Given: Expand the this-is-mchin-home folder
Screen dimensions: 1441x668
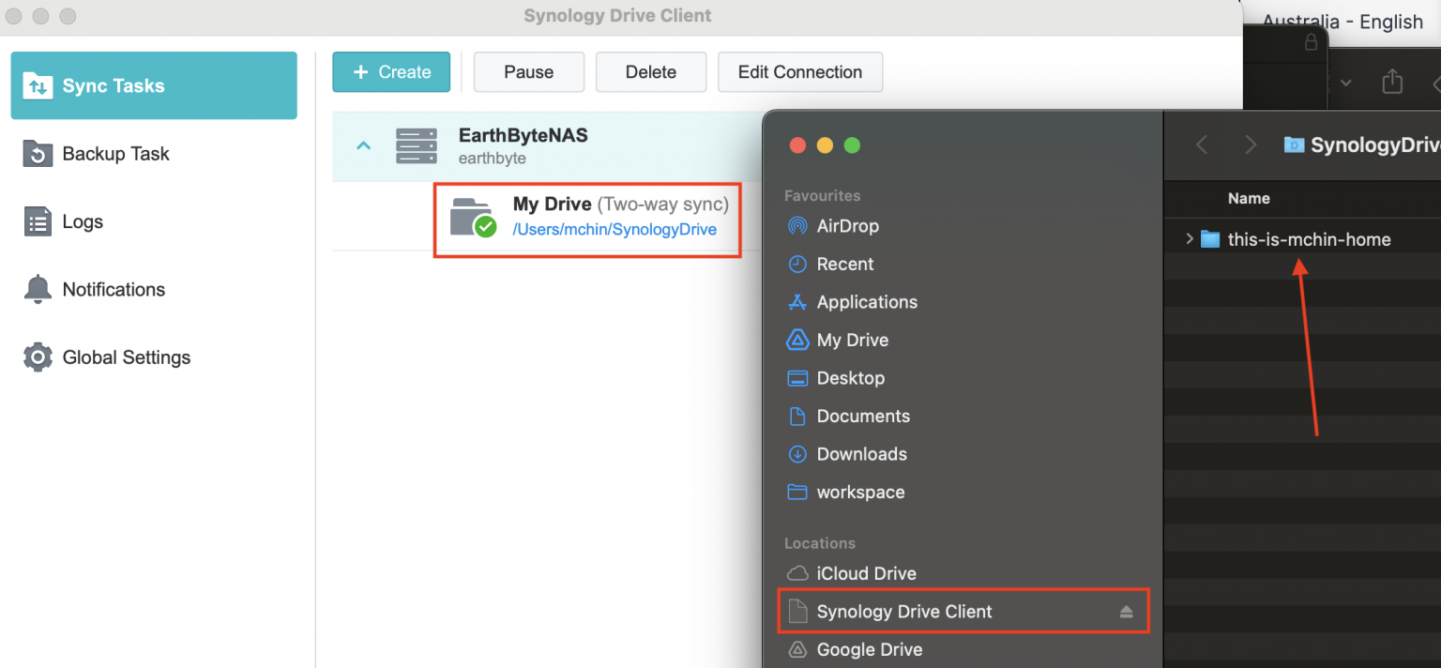Looking at the screenshot, I should [x=1190, y=239].
